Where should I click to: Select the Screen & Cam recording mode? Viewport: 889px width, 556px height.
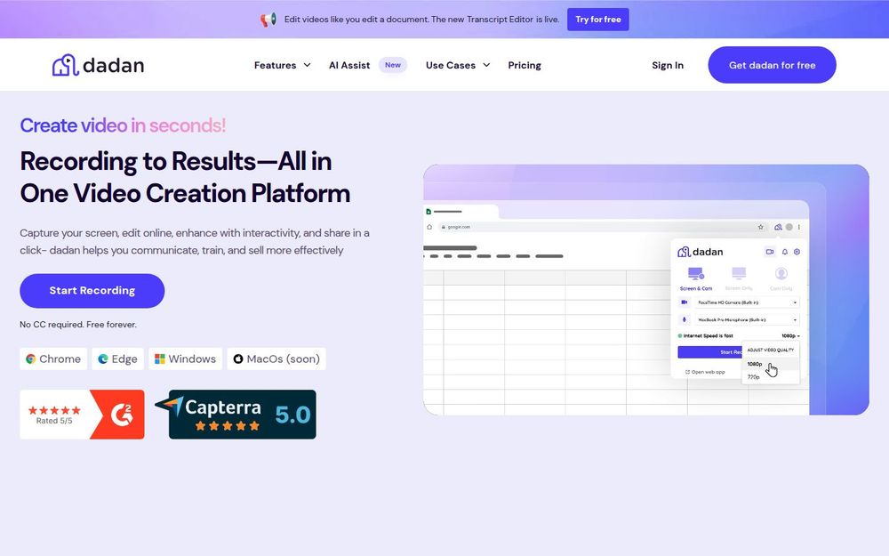[696, 278]
